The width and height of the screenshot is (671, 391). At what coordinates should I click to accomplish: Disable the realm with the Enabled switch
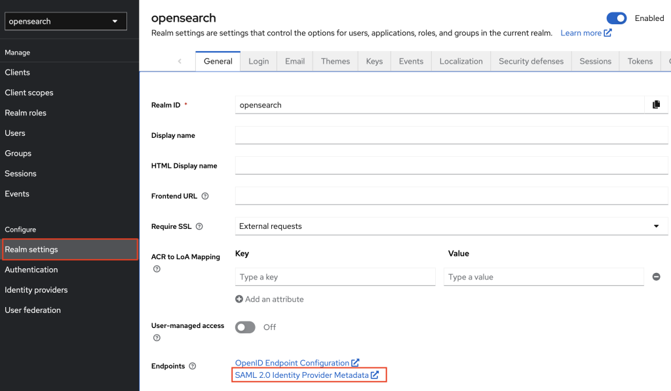click(616, 18)
